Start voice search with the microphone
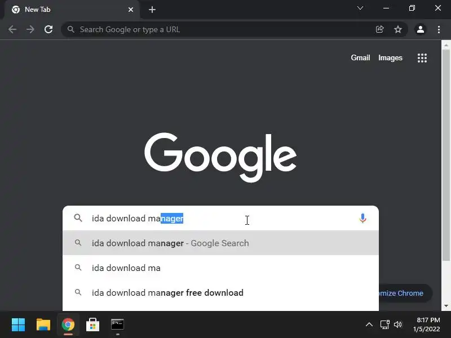Screen dimensions: 451x338 [362, 219]
